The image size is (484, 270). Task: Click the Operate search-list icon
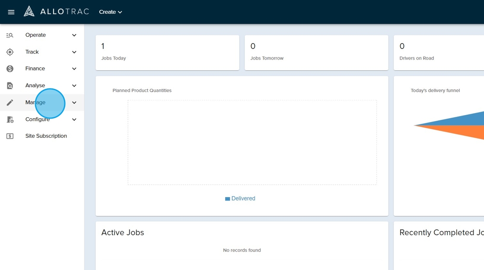point(10,35)
